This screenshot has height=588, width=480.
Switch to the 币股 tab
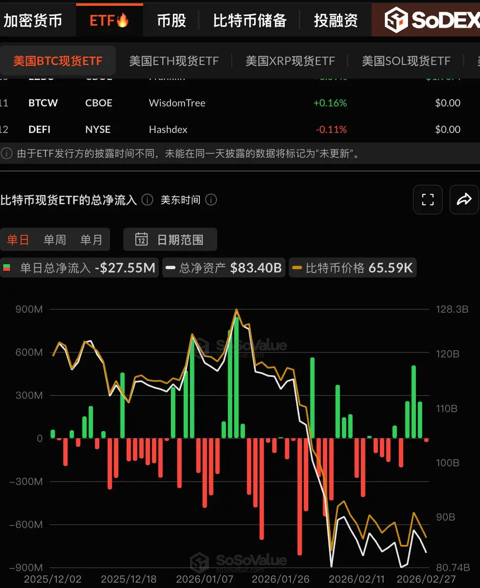point(171,20)
